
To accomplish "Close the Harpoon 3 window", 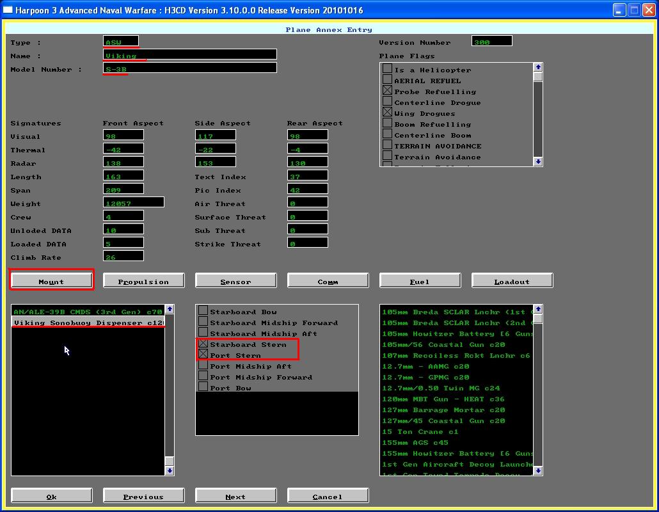I will pyautogui.click(x=649, y=10).
